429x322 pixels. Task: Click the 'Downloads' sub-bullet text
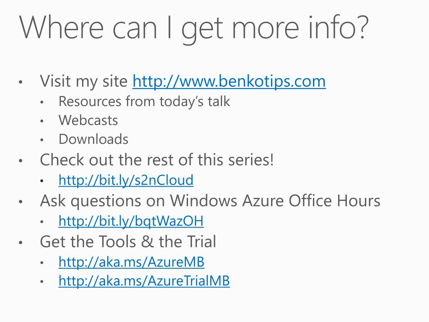tap(93, 139)
